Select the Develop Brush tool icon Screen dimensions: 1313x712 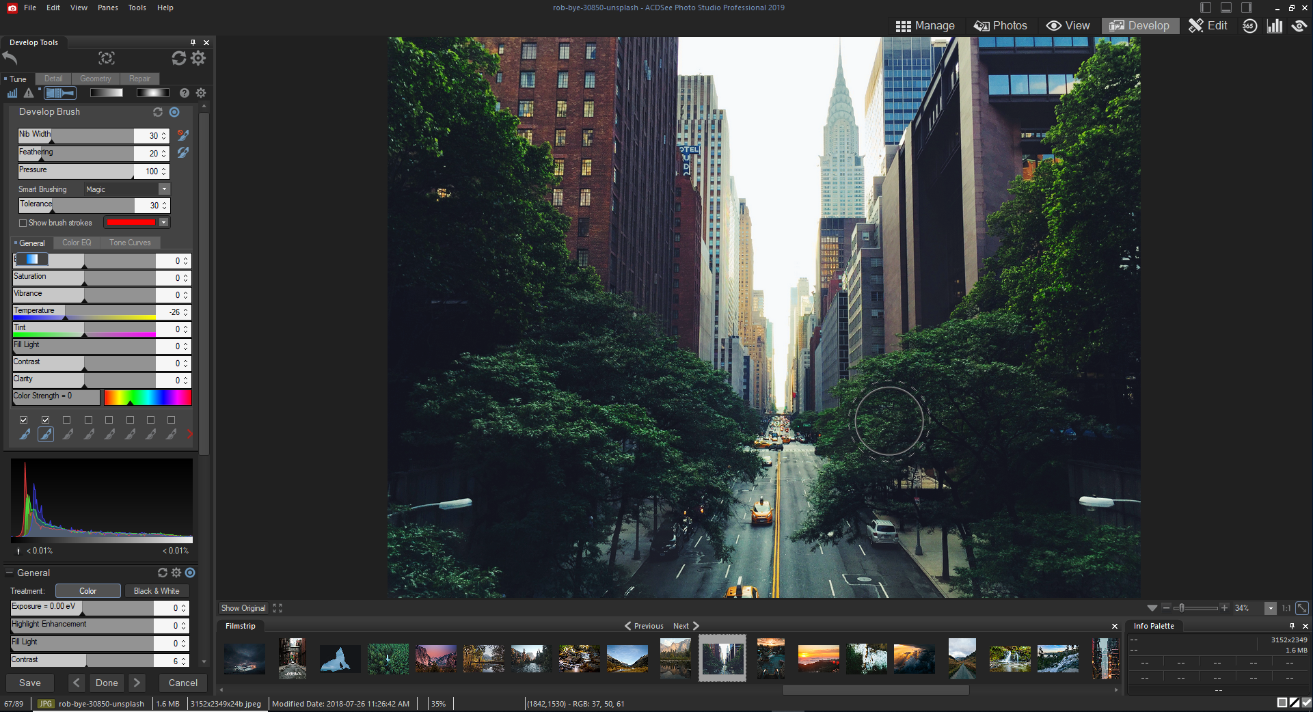[x=60, y=93]
